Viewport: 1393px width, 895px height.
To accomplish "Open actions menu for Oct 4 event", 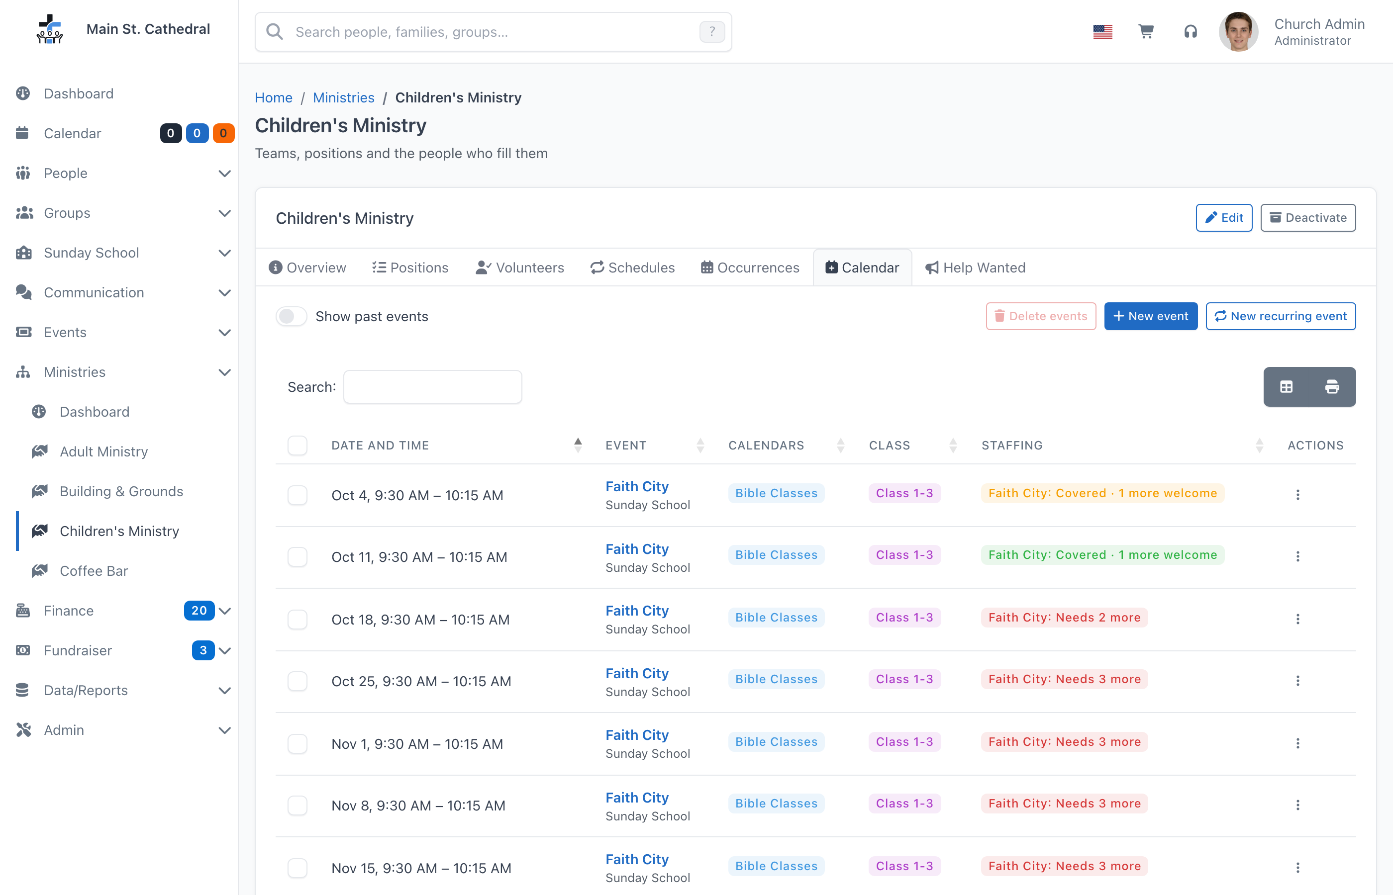I will [x=1297, y=495].
